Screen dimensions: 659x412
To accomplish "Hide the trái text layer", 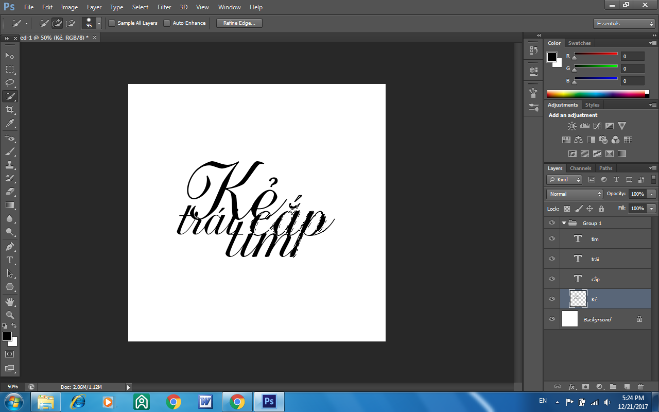I will point(552,259).
